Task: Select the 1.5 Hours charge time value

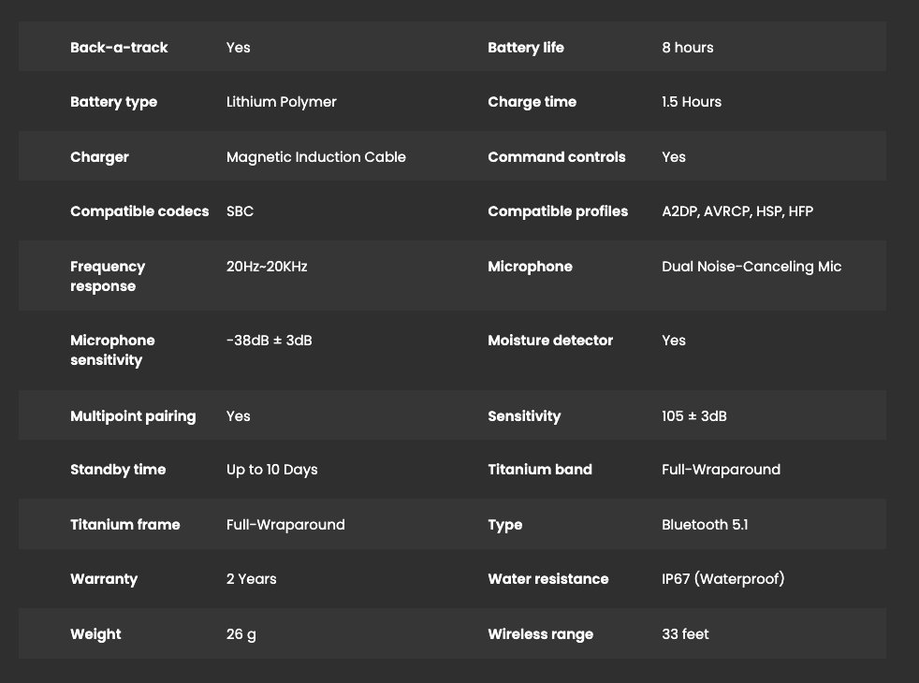Action: point(691,102)
